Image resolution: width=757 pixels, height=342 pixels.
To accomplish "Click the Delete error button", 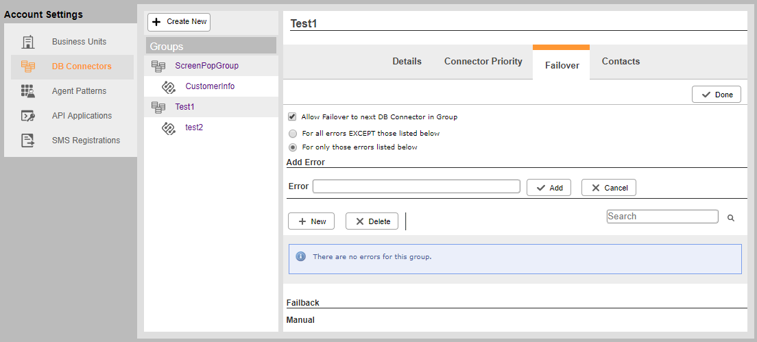I will 372,221.
